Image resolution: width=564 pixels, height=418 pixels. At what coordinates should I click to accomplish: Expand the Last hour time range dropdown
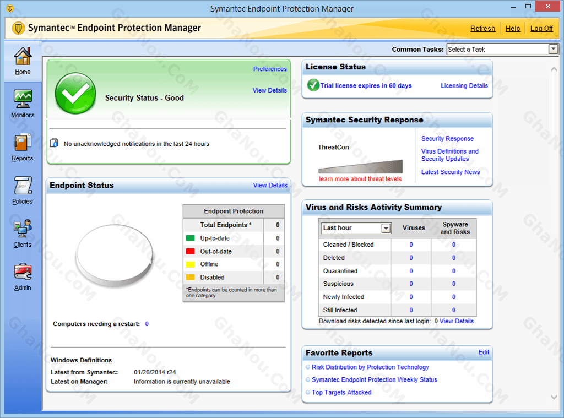(386, 228)
